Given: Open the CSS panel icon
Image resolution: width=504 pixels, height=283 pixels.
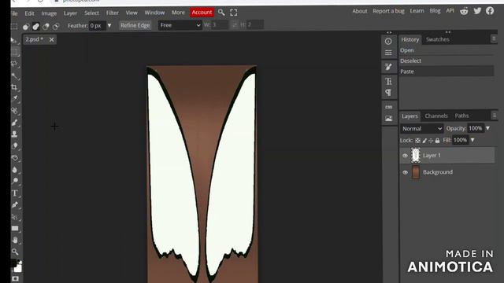Looking at the screenshot, I should click(x=388, y=107).
